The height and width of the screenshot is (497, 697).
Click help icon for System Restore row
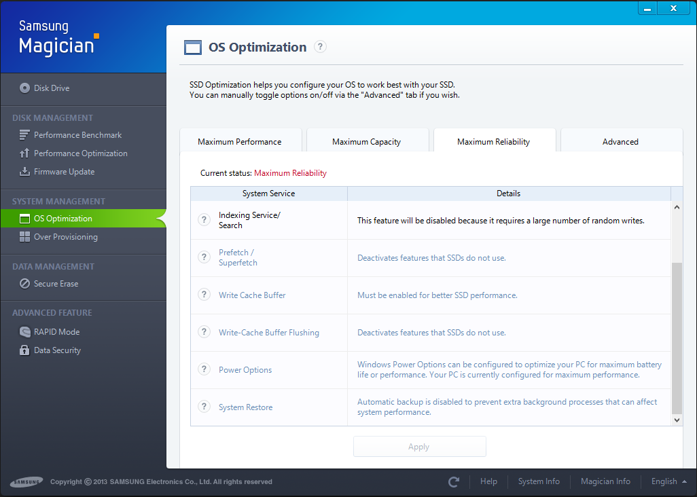tap(203, 407)
